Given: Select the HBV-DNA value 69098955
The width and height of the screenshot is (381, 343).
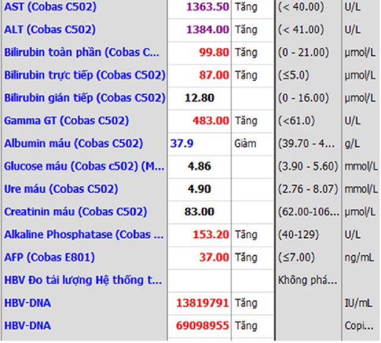Looking at the screenshot, I should (x=202, y=326).
